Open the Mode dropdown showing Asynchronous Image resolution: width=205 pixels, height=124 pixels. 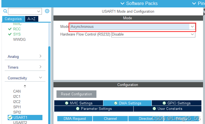[133, 27]
